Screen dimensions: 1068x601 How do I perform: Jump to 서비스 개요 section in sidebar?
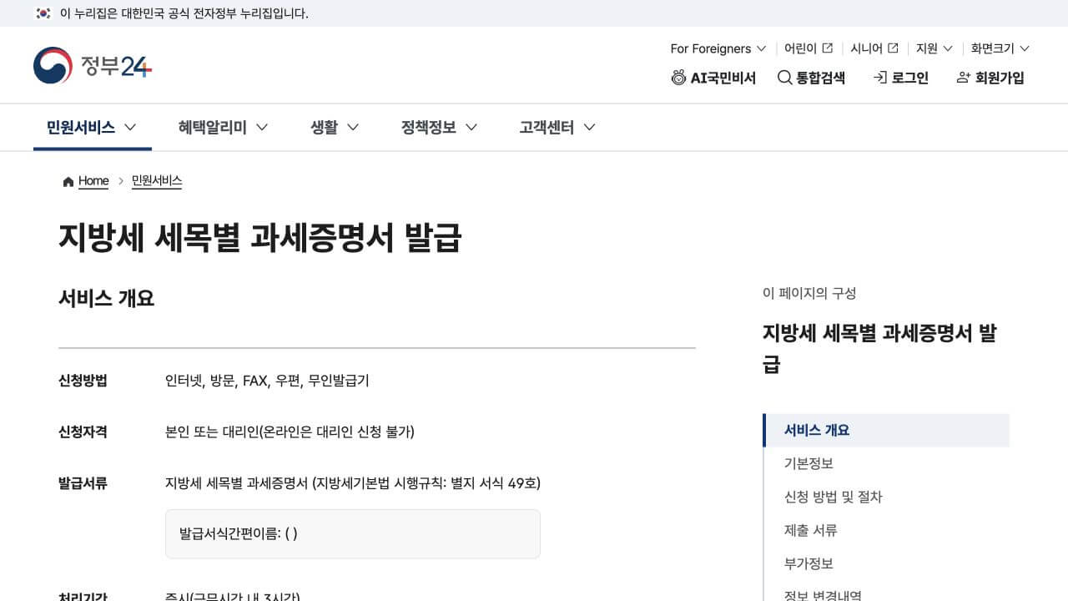tap(886, 430)
